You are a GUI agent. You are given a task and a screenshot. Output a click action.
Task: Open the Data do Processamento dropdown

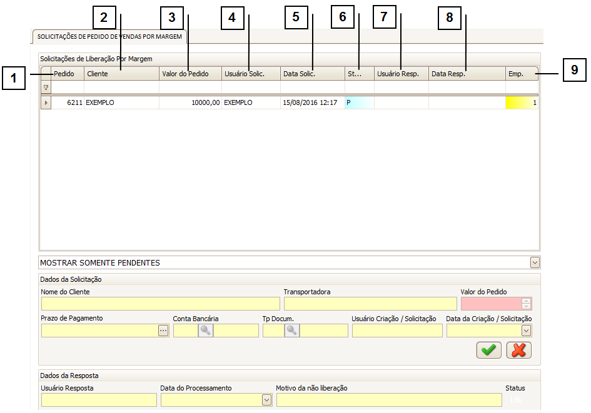coord(267,401)
